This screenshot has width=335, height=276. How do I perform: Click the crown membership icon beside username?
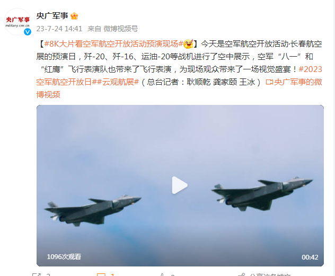(x=74, y=16)
